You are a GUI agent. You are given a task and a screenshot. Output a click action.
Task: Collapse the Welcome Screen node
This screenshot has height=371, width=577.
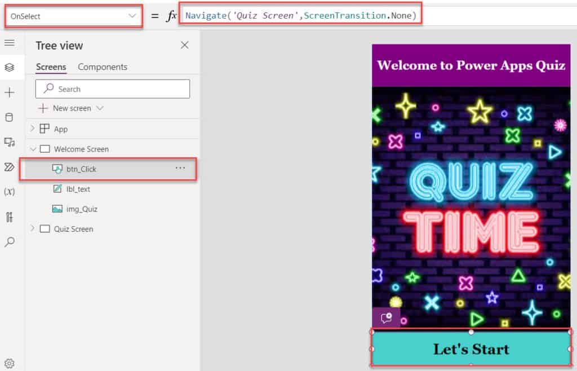(33, 149)
